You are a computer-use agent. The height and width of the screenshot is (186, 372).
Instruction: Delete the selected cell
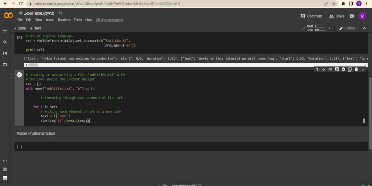tap(356, 69)
